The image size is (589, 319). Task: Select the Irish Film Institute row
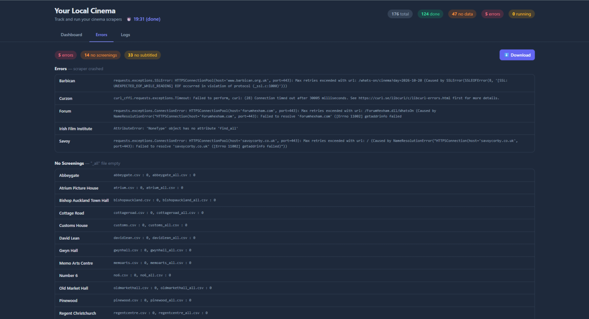pyautogui.click(x=294, y=129)
